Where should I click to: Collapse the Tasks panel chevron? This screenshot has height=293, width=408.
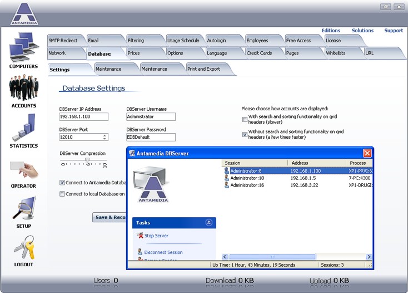pyautogui.click(x=208, y=222)
